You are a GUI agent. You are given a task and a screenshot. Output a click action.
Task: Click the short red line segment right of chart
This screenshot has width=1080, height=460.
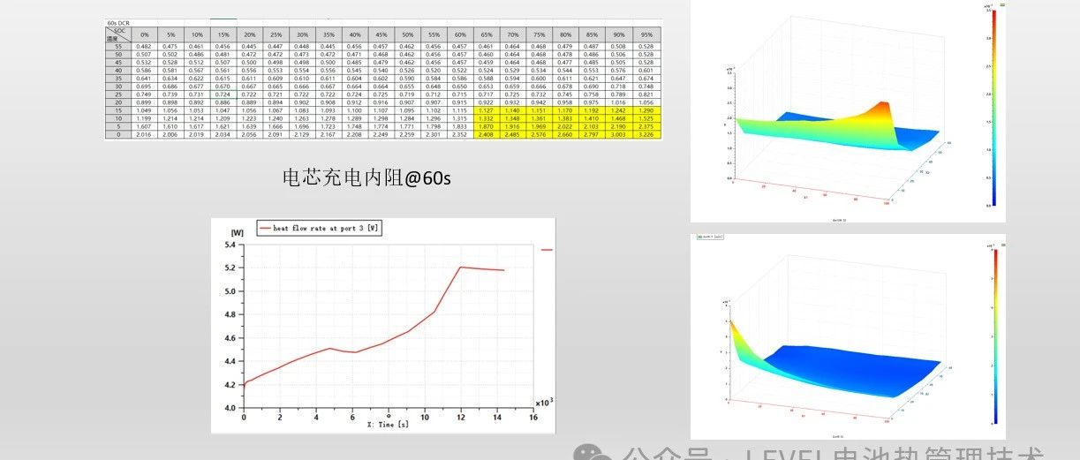coord(547,251)
